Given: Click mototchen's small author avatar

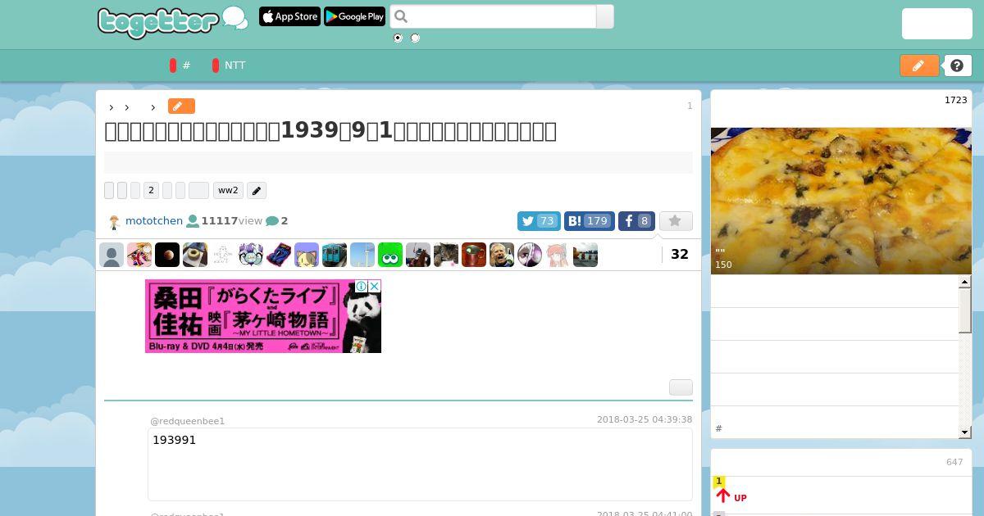Looking at the screenshot, I should pos(114,222).
